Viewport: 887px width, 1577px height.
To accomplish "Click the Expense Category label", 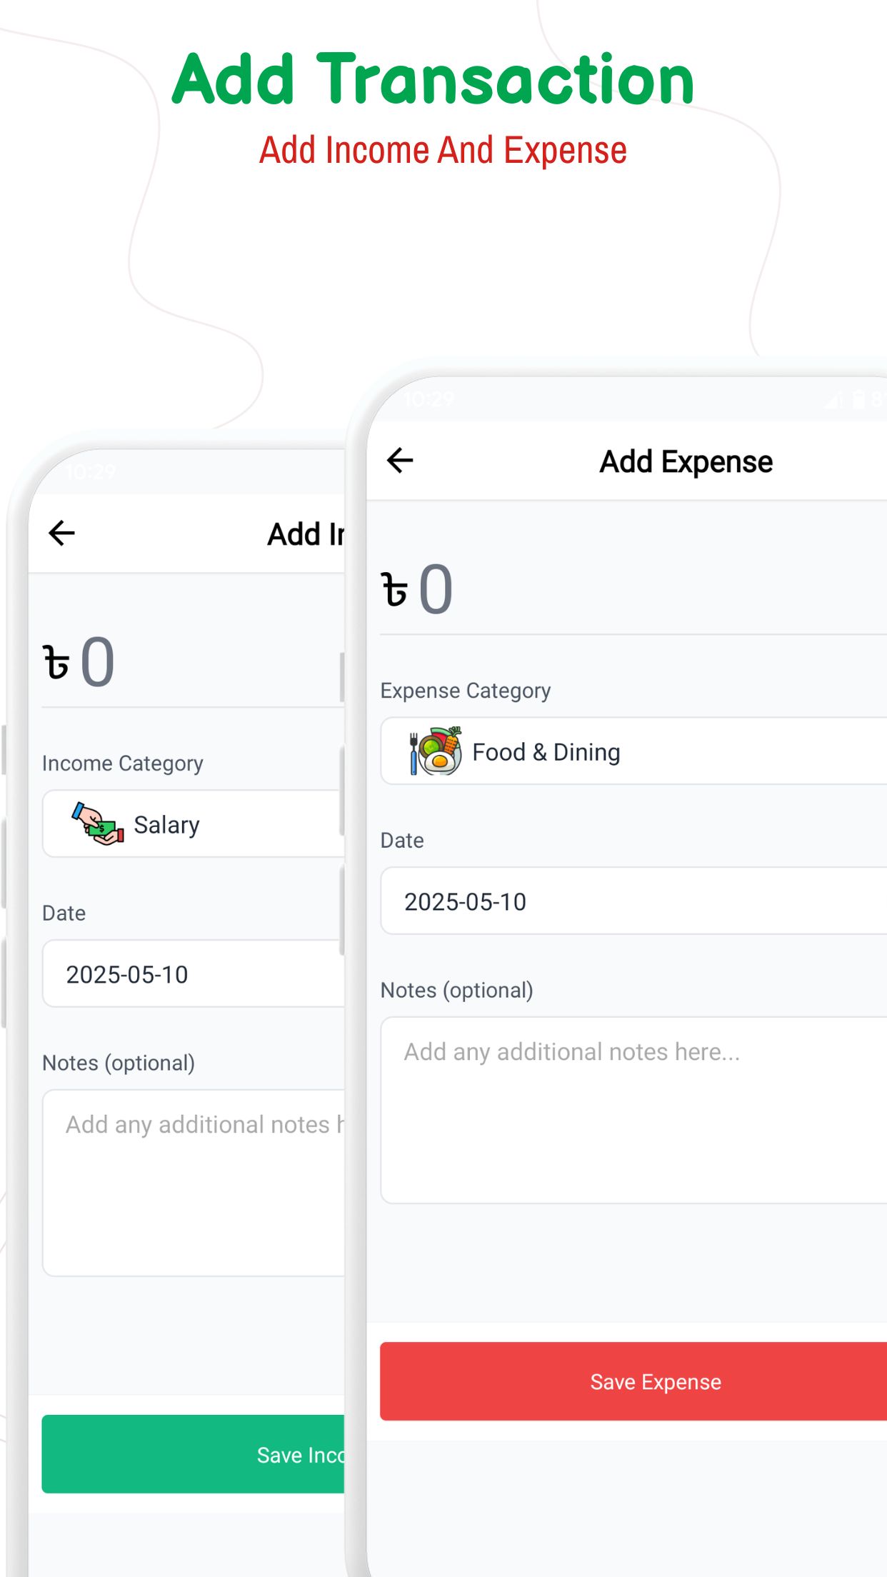I will coord(465,691).
